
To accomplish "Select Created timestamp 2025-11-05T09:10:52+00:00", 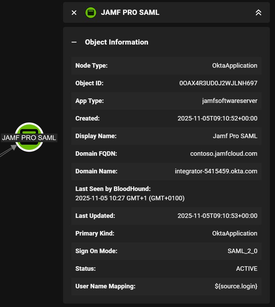I will click(217, 118).
